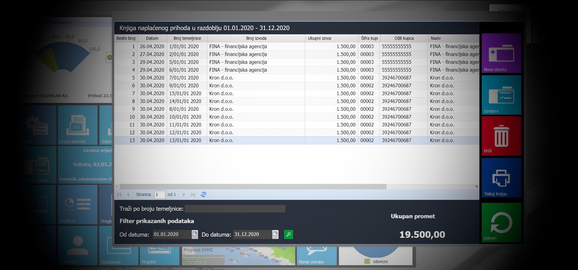Screen dimensions: 578x270
Task: Click the horizontal scrollbar thumb of the grid
Action: pos(253,187)
